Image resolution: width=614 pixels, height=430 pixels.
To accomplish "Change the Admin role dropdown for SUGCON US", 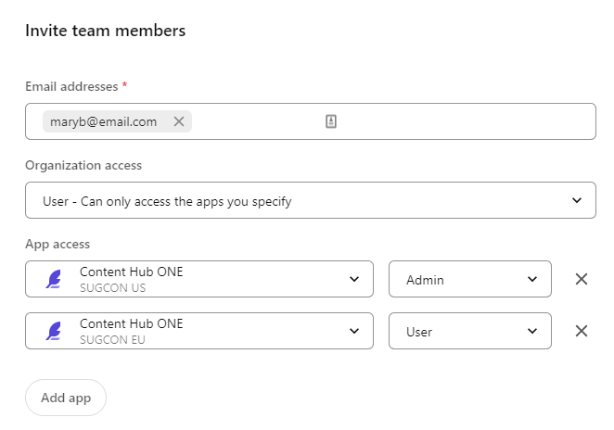I will [x=470, y=279].
